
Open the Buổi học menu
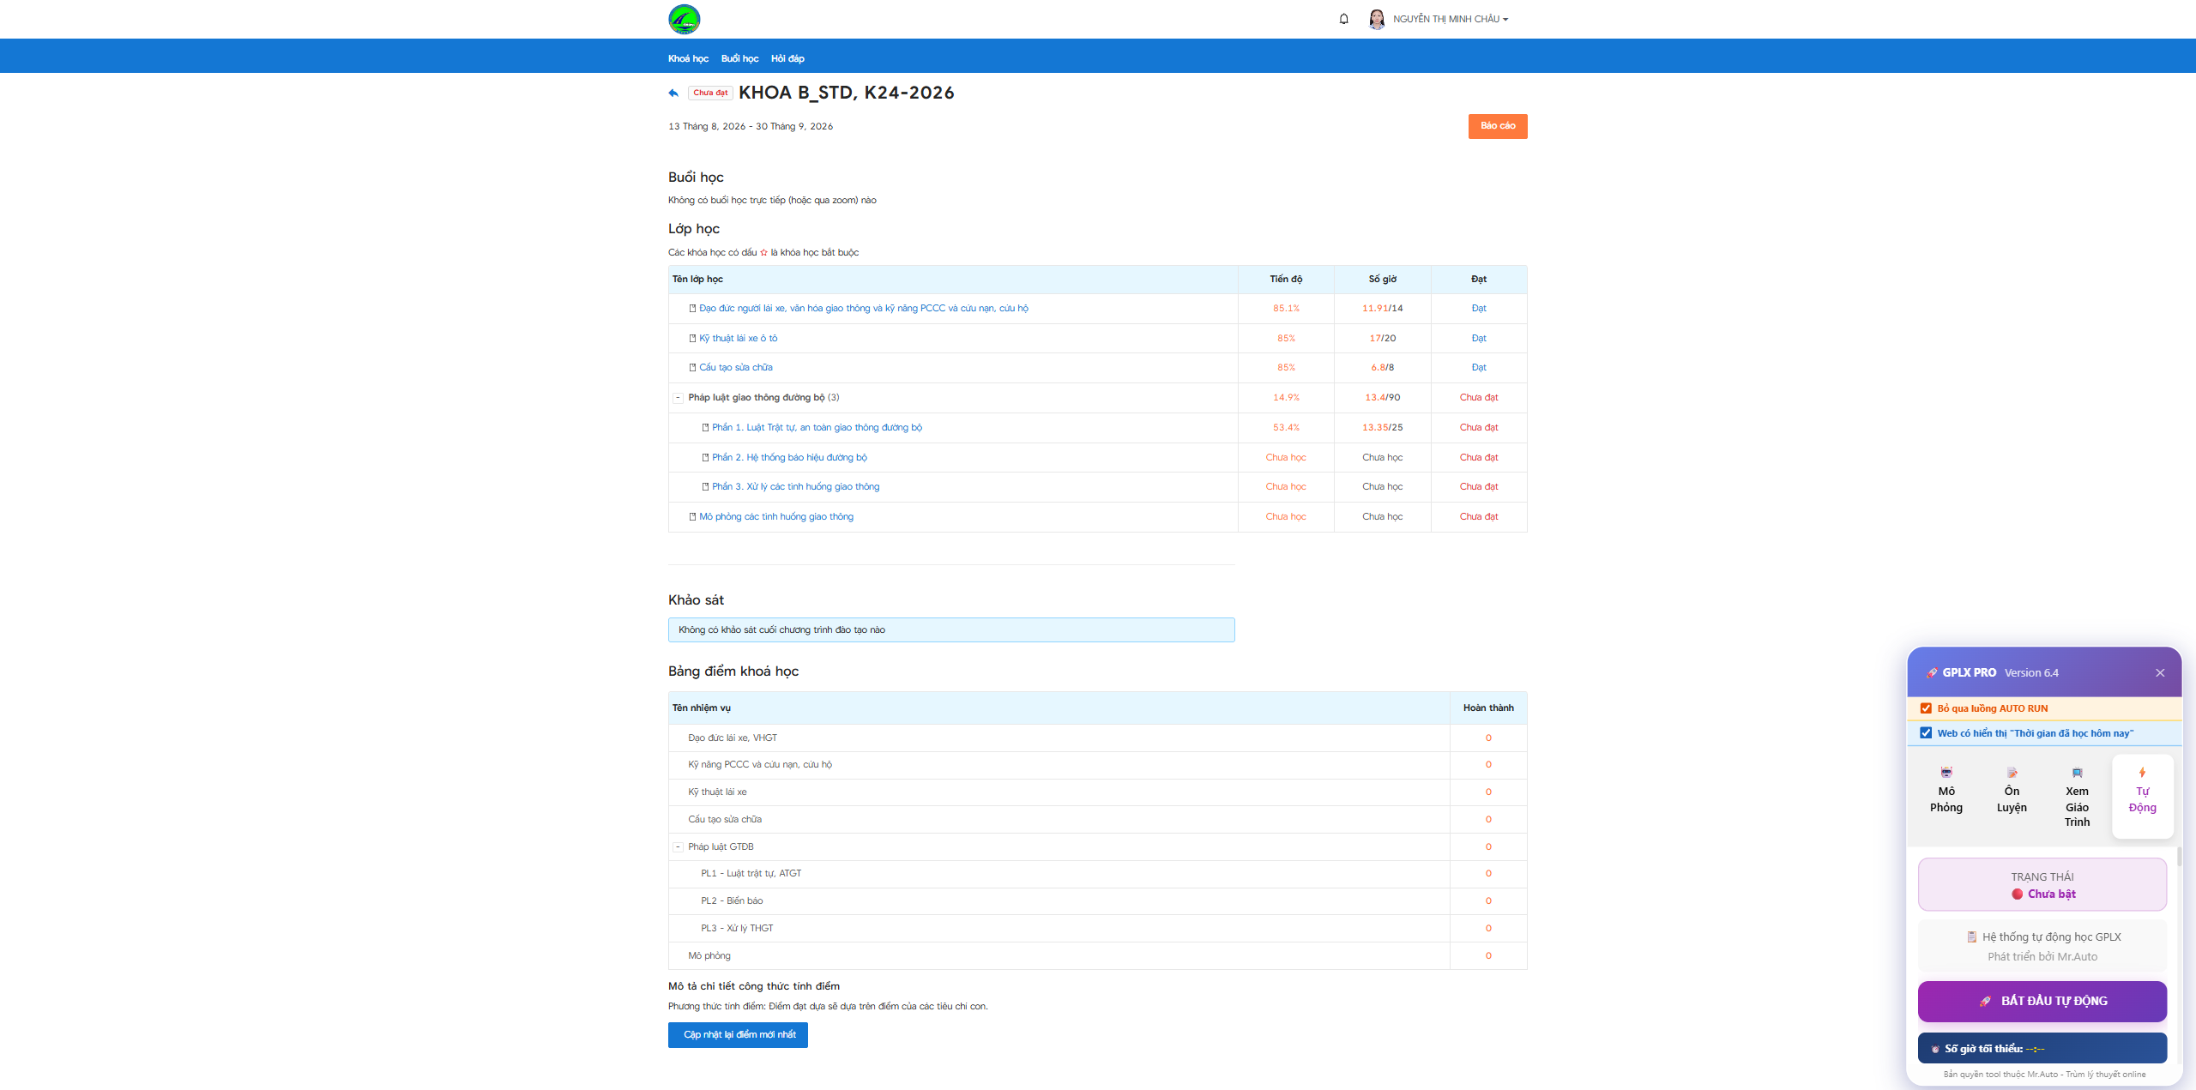point(739,58)
